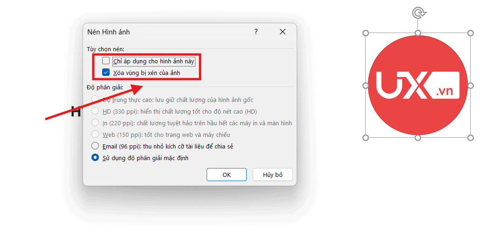Screen dimensions: 486x236
Task: Select HD (330 ppi) radio option
Action: tap(95, 111)
